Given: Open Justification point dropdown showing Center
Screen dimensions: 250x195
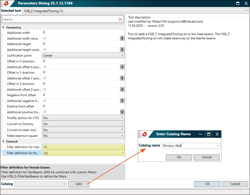Looking at the screenshot, I should click(83, 55).
